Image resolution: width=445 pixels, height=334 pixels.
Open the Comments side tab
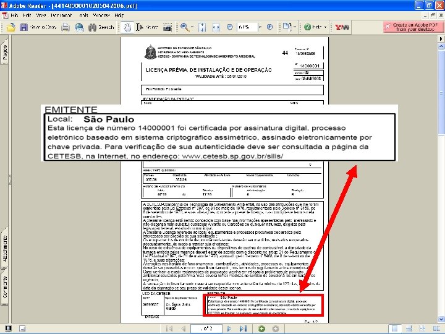[4, 287]
